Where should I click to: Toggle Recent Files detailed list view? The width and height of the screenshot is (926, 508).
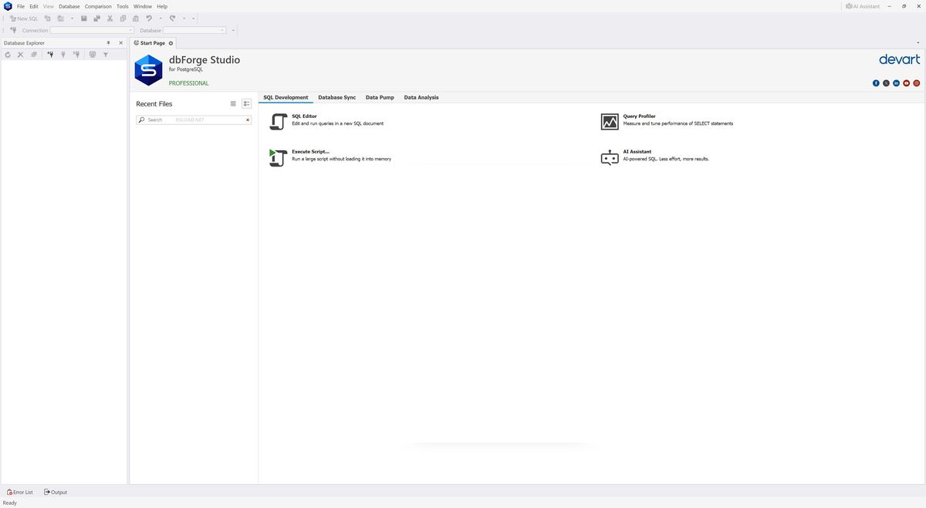click(x=246, y=104)
